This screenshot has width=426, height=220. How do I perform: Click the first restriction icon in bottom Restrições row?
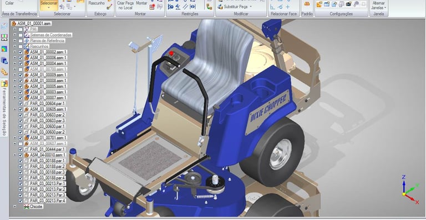[171, 7]
